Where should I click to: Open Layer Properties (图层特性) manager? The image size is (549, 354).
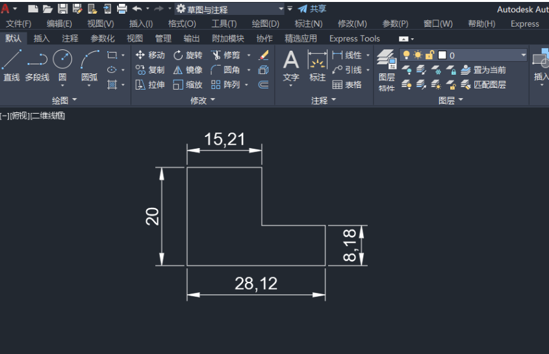click(x=387, y=70)
